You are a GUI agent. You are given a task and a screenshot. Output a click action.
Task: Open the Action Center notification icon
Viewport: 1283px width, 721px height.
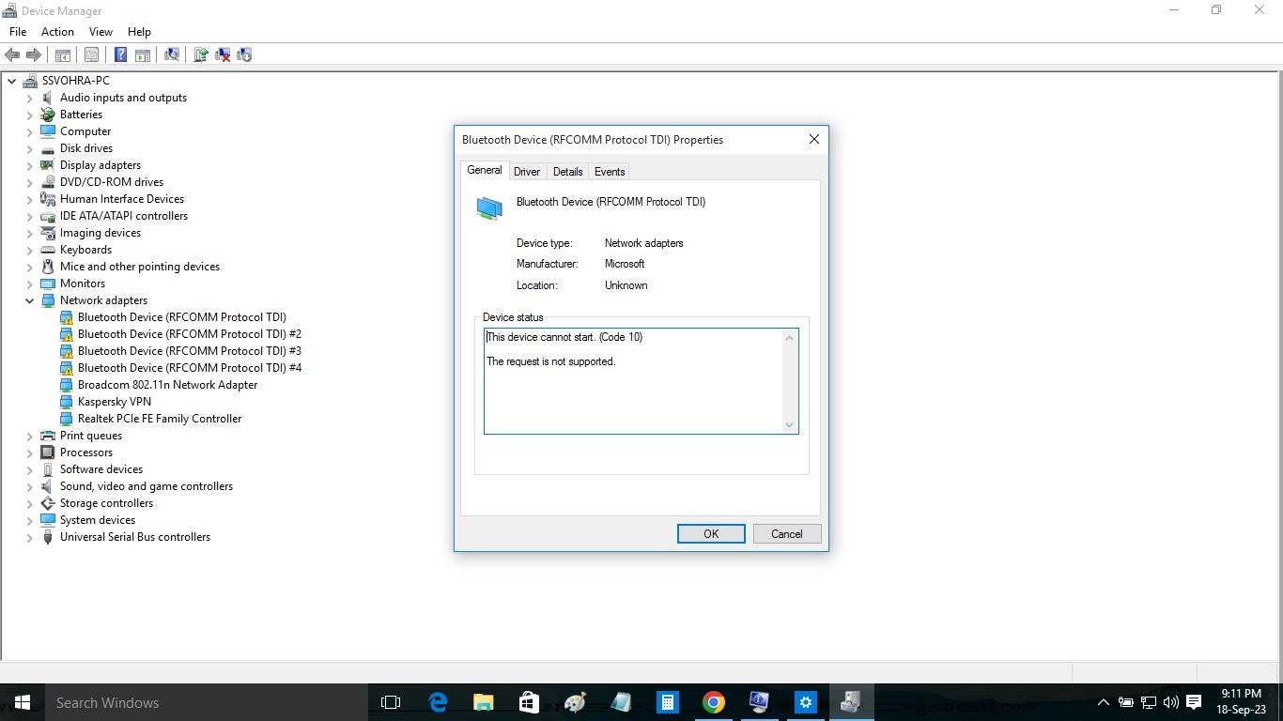[1194, 702]
